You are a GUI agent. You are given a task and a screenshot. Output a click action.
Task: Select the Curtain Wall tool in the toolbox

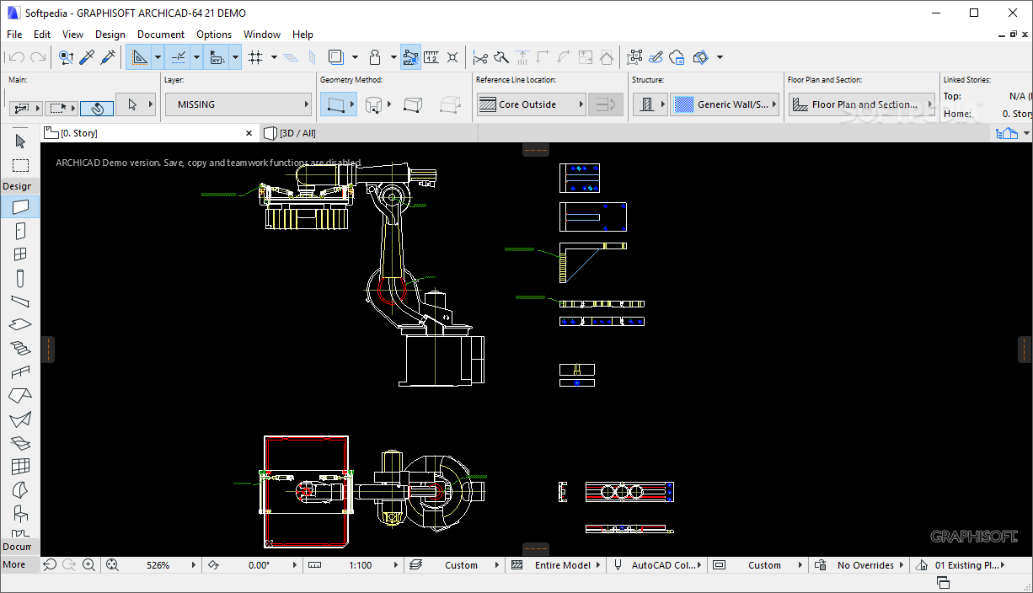click(21, 466)
